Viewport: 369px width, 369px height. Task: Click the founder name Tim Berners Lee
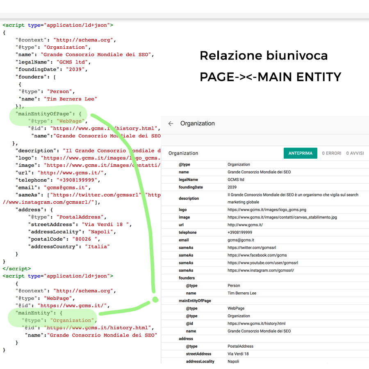coord(241,293)
